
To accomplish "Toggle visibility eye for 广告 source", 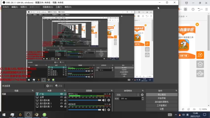I will 61,94.
